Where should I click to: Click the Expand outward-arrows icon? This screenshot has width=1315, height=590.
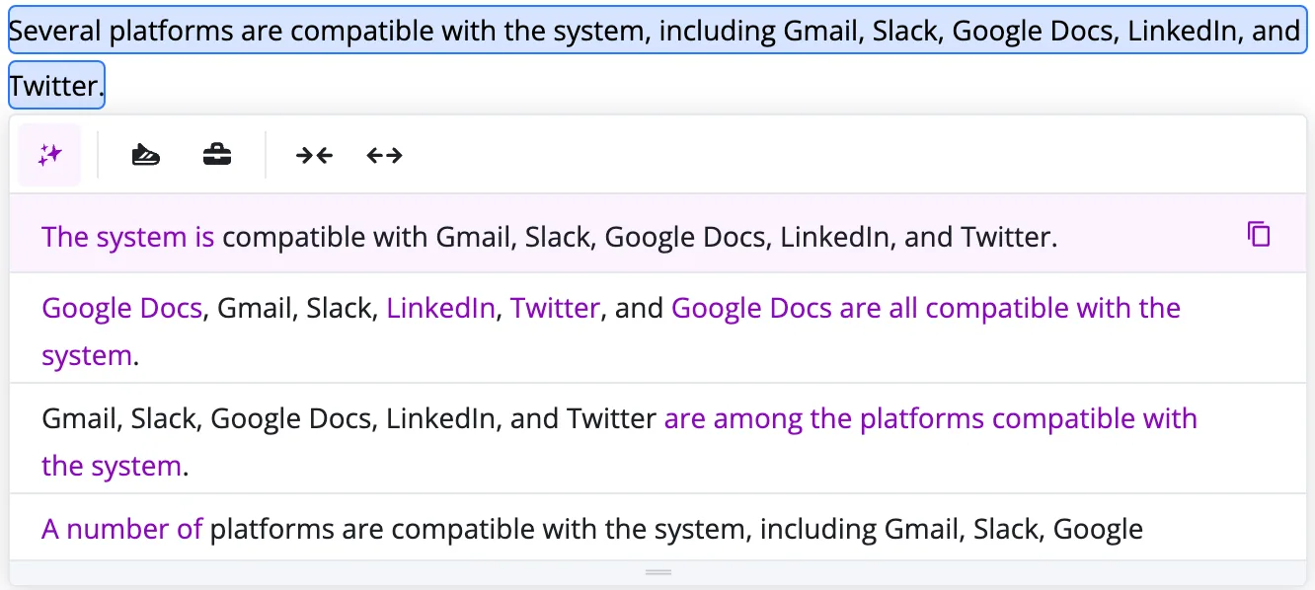[384, 155]
